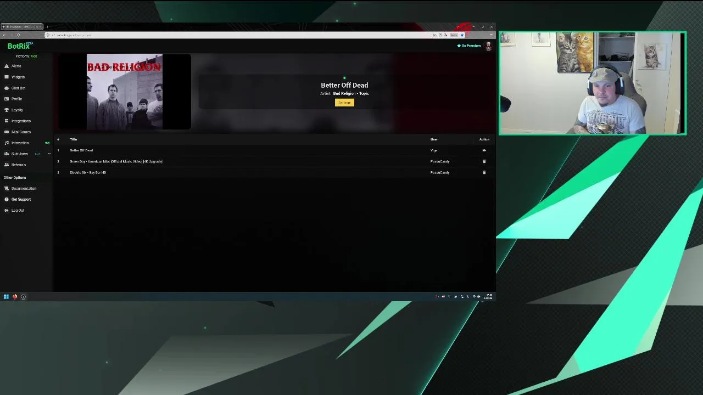Click the Integrations sidebar icon
This screenshot has height=395, width=703.
(7, 121)
